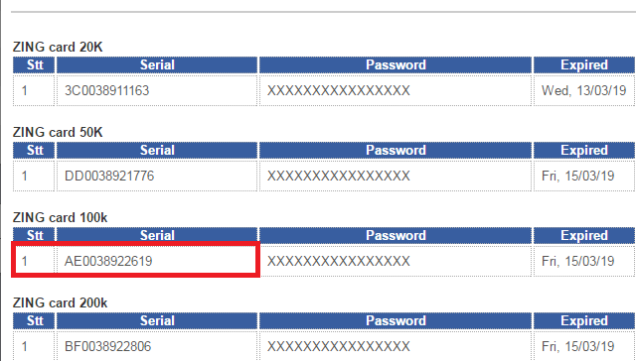The width and height of the screenshot is (636, 361).
Task: Click the Password header of 100k table
Action: 396,235
